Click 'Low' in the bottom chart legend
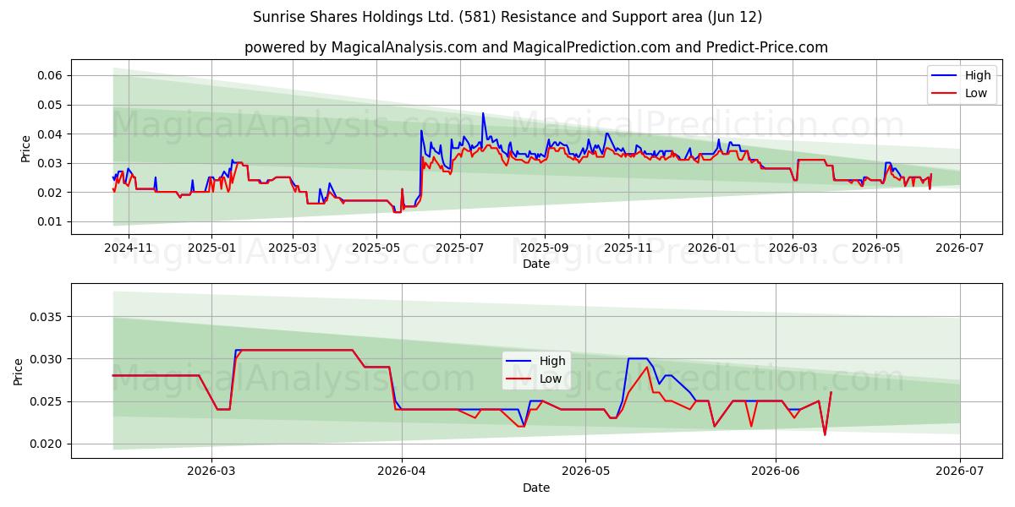1015x507 pixels. (551, 379)
